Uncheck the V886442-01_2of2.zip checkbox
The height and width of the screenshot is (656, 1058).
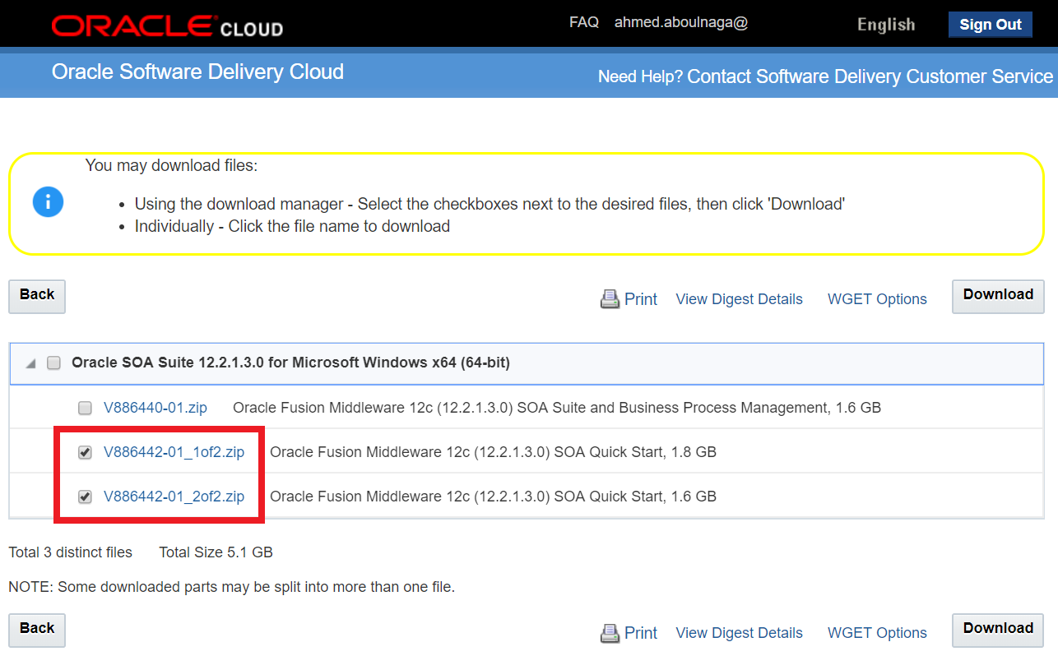85,497
